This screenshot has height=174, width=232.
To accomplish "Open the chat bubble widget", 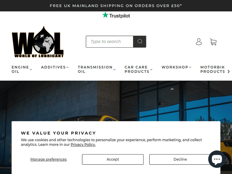I will pyautogui.click(x=217, y=159).
